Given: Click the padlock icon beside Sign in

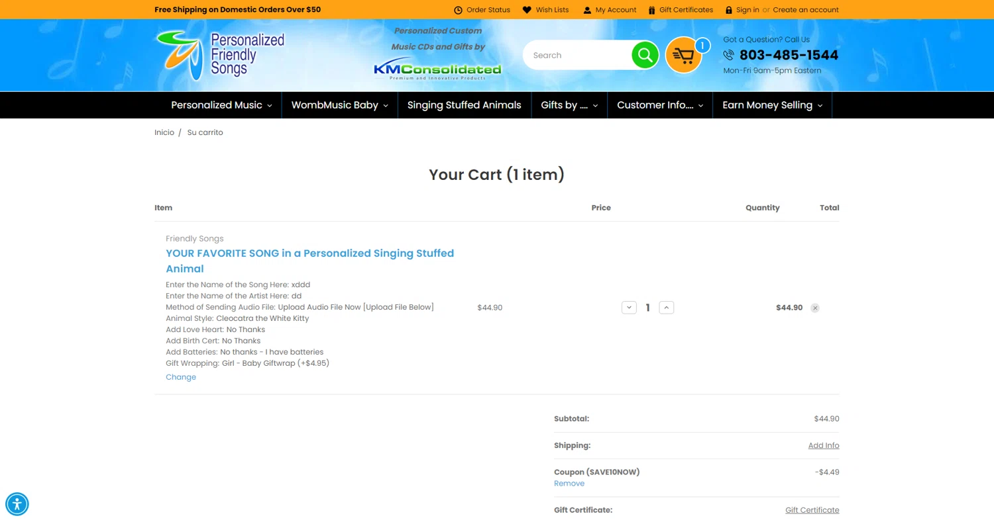Looking at the screenshot, I should tap(729, 10).
